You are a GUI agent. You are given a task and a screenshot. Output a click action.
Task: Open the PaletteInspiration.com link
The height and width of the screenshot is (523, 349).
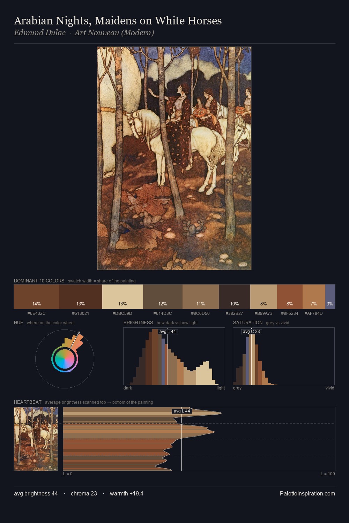pyautogui.click(x=307, y=493)
